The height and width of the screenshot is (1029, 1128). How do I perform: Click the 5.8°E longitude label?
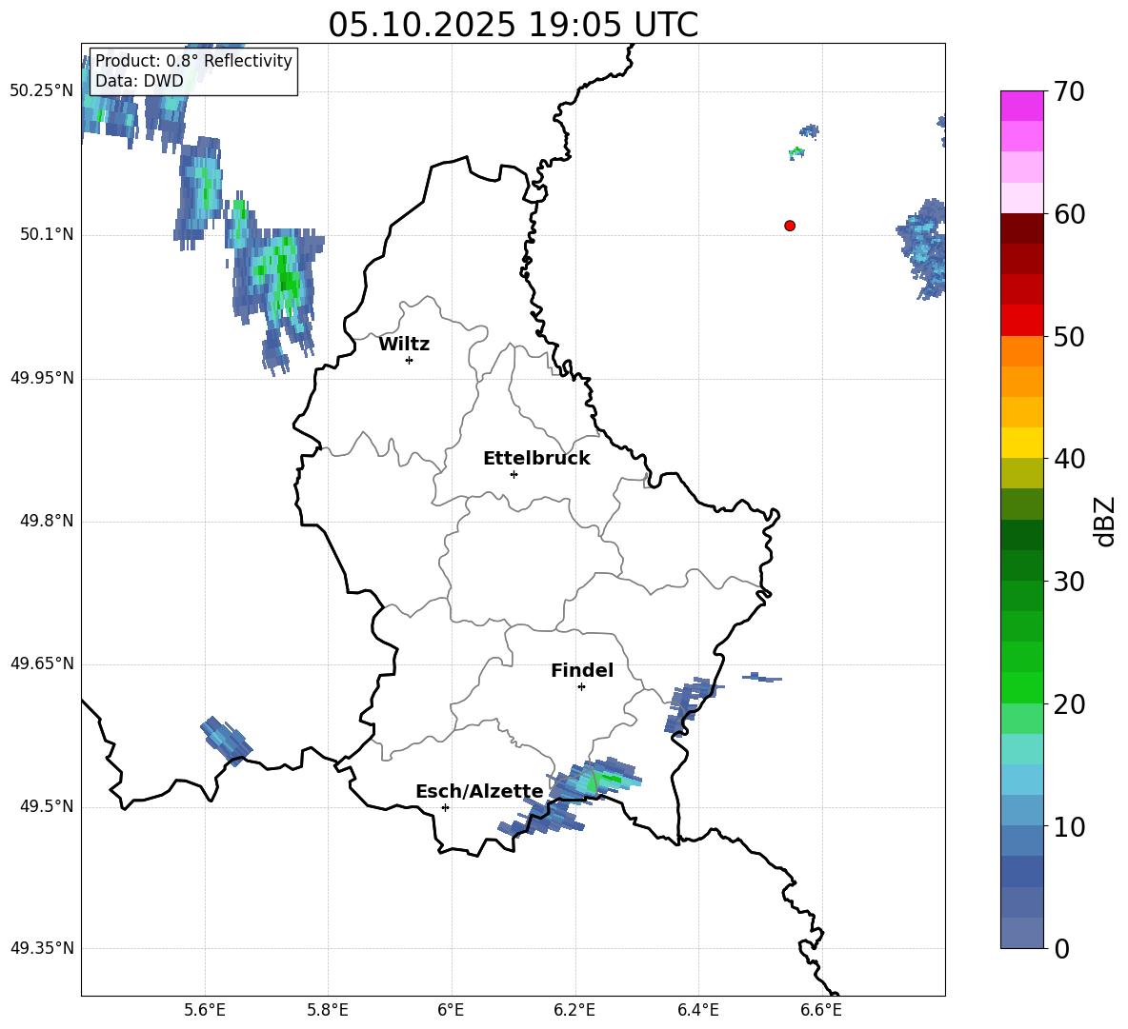point(328,1011)
